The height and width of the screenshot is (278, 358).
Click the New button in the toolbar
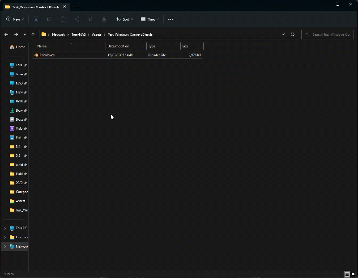pos(15,19)
